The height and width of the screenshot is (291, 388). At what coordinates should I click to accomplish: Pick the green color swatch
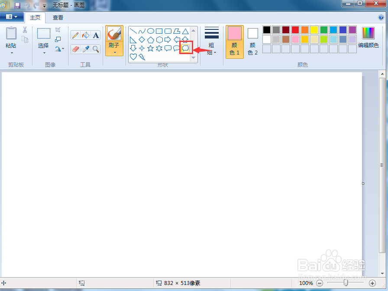point(323,30)
